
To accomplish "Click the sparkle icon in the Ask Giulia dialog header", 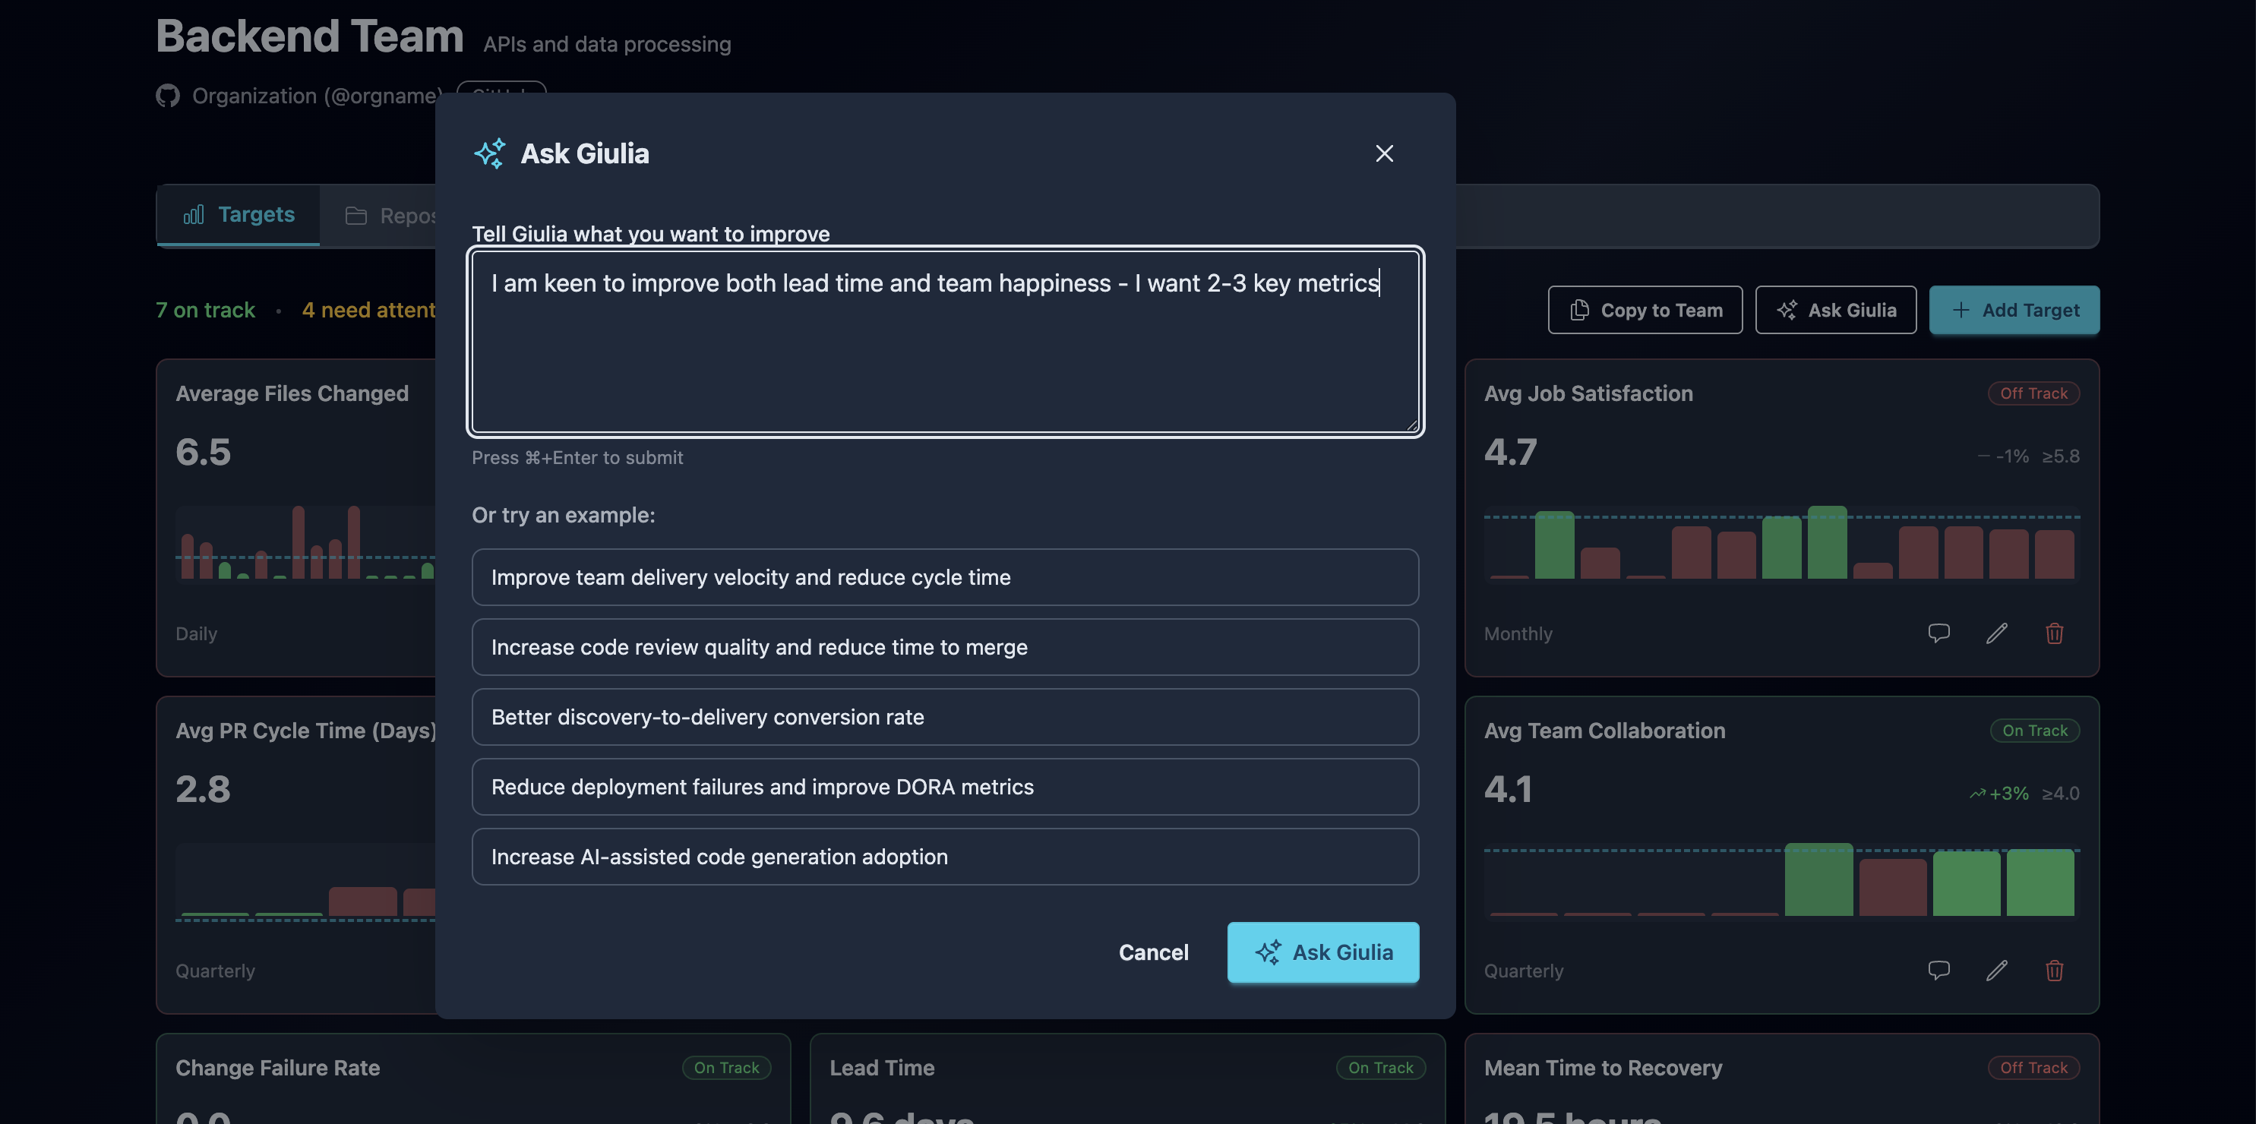I will pyautogui.click(x=491, y=153).
